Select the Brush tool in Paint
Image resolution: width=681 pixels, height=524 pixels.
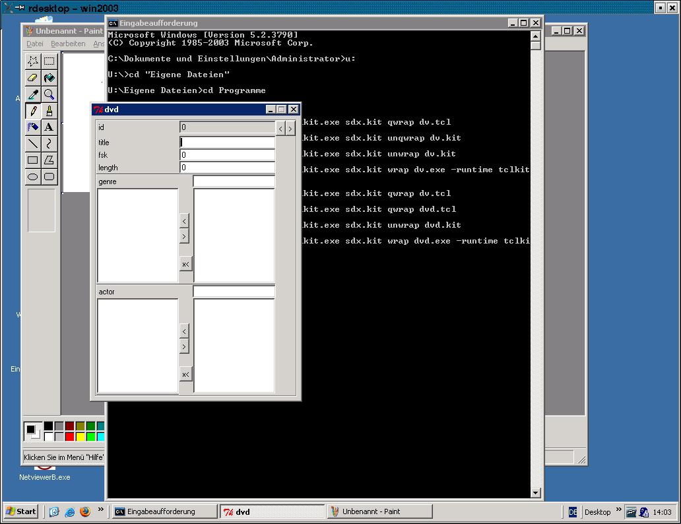(x=49, y=110)
